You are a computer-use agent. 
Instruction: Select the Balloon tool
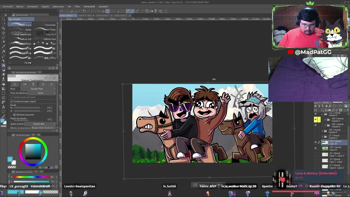coord(4,112)
